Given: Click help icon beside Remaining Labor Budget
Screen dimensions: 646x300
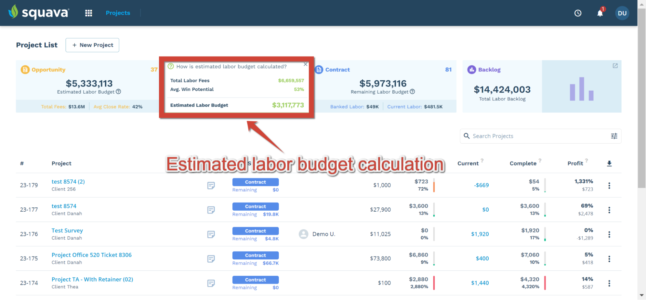Looking at the screenshot, I should point(412,92).
